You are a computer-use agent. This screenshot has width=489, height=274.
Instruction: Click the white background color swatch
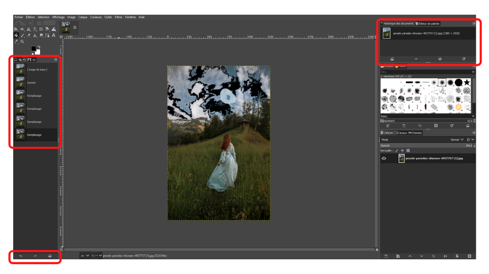click(x=38, y=53)
